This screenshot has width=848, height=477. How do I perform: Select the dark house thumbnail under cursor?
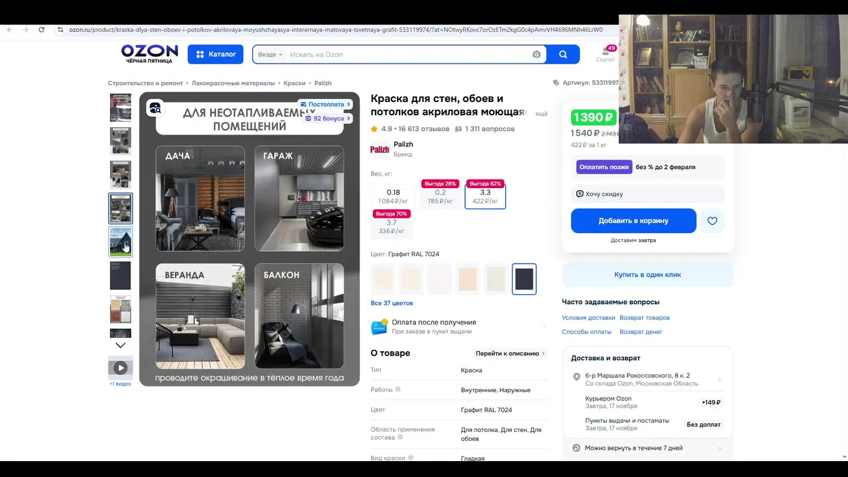tap(121, 242)
